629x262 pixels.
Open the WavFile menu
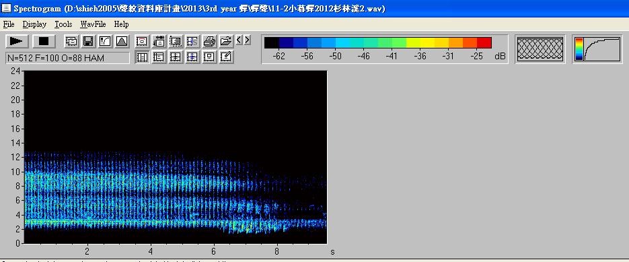click(93, 24)
